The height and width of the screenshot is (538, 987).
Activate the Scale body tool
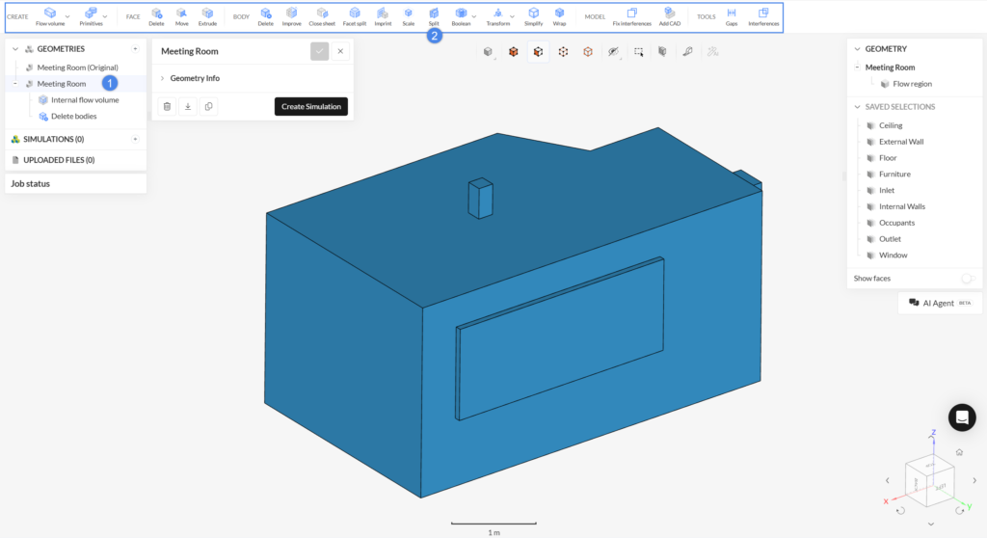pyautogui.click(x=409, y=16)
